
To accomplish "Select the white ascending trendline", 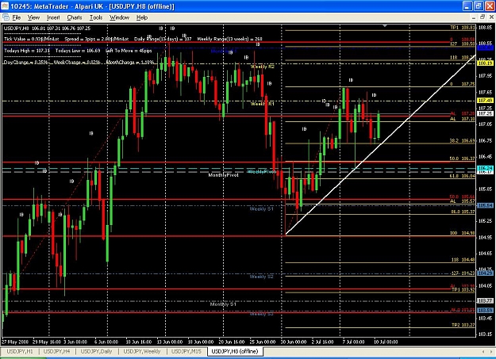I will 379,145.
